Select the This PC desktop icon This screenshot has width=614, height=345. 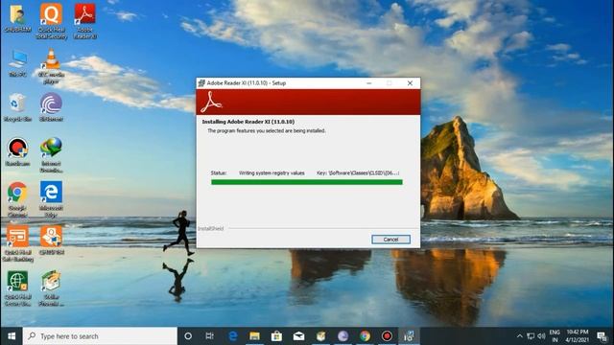coord(17,62)
